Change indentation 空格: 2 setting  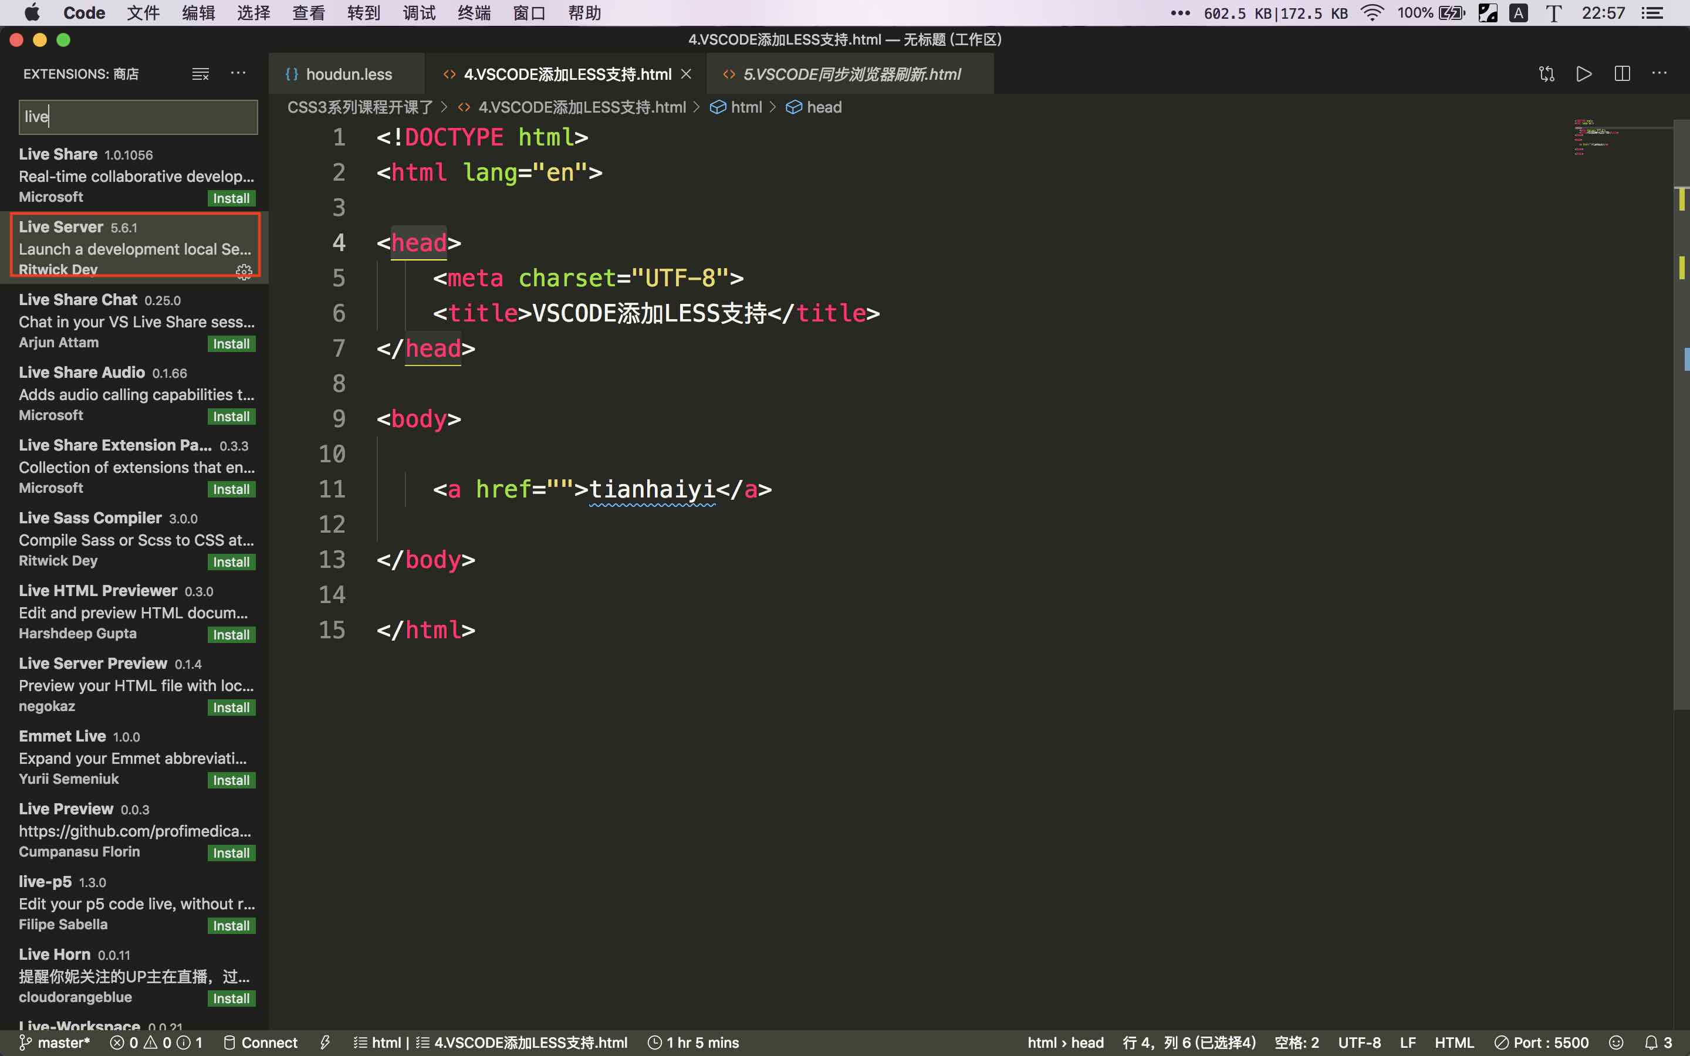pos(1297,1043)
